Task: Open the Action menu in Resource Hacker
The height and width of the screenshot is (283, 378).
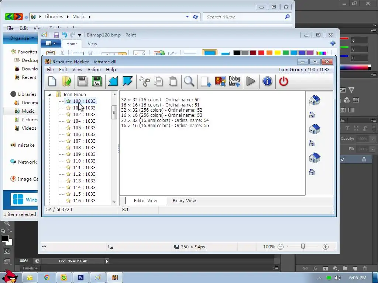Action: pyautogui.click(x=94, y=70)
